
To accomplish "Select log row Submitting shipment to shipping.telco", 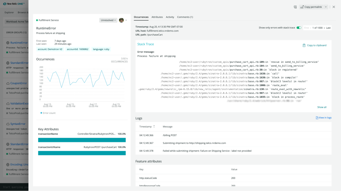I will point(234,143).
